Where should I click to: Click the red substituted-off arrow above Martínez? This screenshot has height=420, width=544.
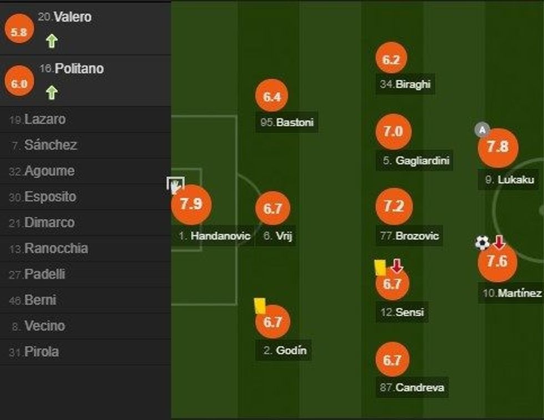499,242
